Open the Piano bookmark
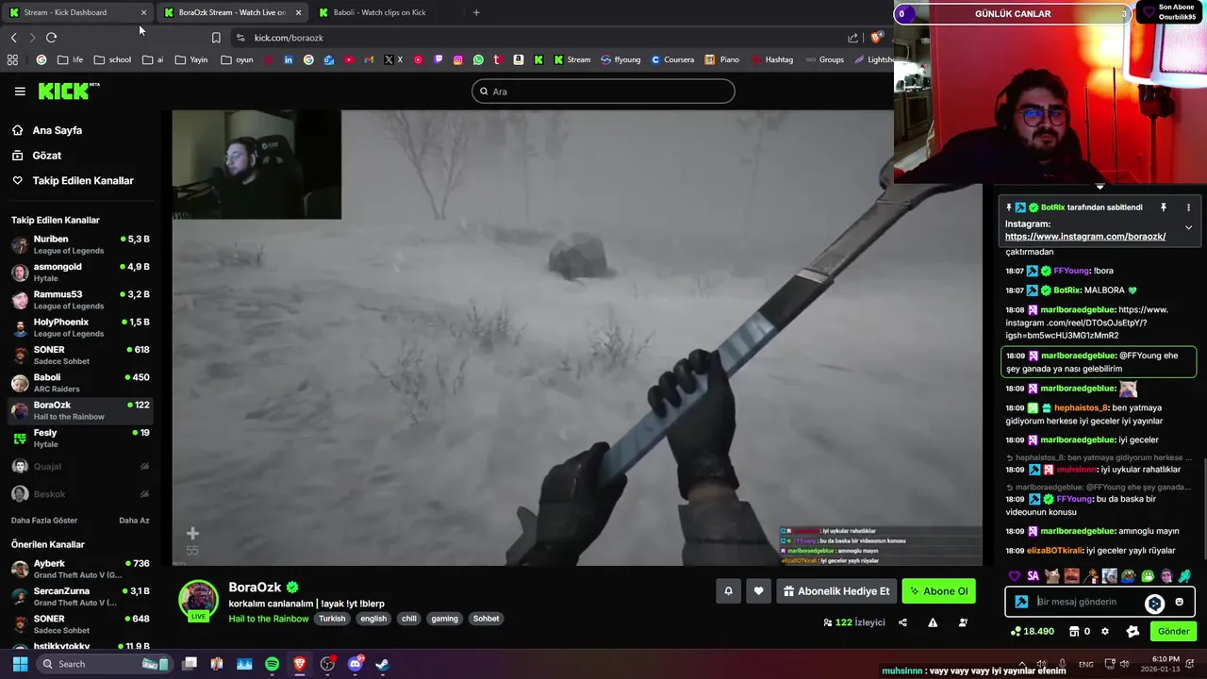Viewport: 1207px width, 679px height. (721, 59)
